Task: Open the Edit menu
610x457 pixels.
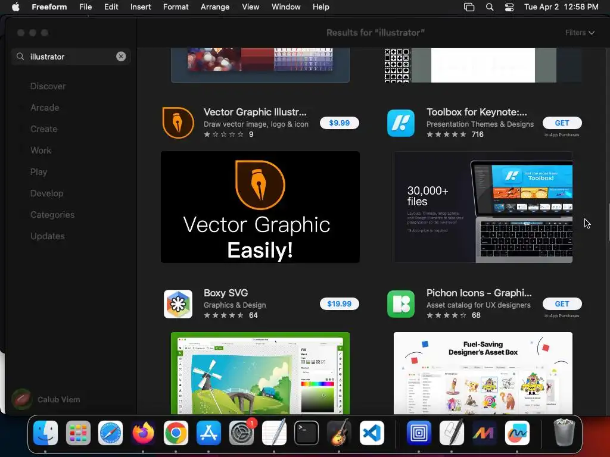Action: 111,7
